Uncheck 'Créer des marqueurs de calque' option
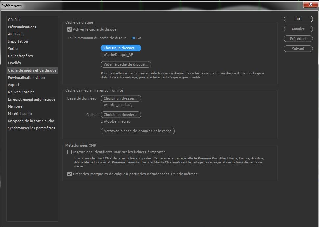This screenshot has height=227, width=319. pos(70,174)
